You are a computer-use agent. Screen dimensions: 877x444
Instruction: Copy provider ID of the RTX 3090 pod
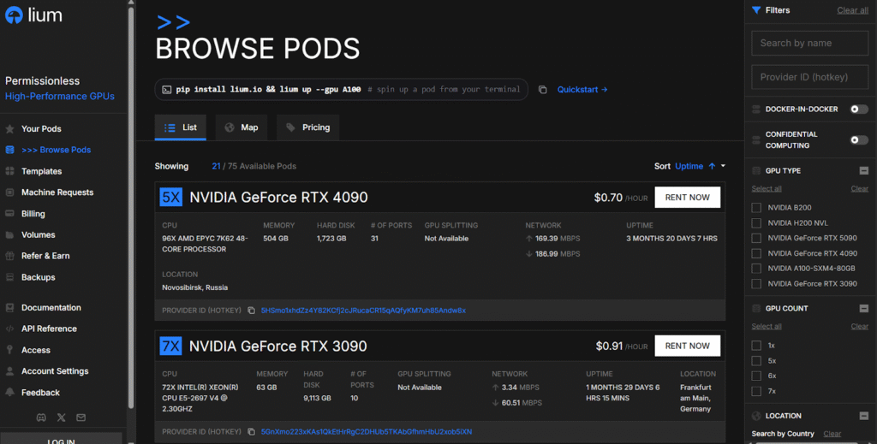[x=252, y=432]
